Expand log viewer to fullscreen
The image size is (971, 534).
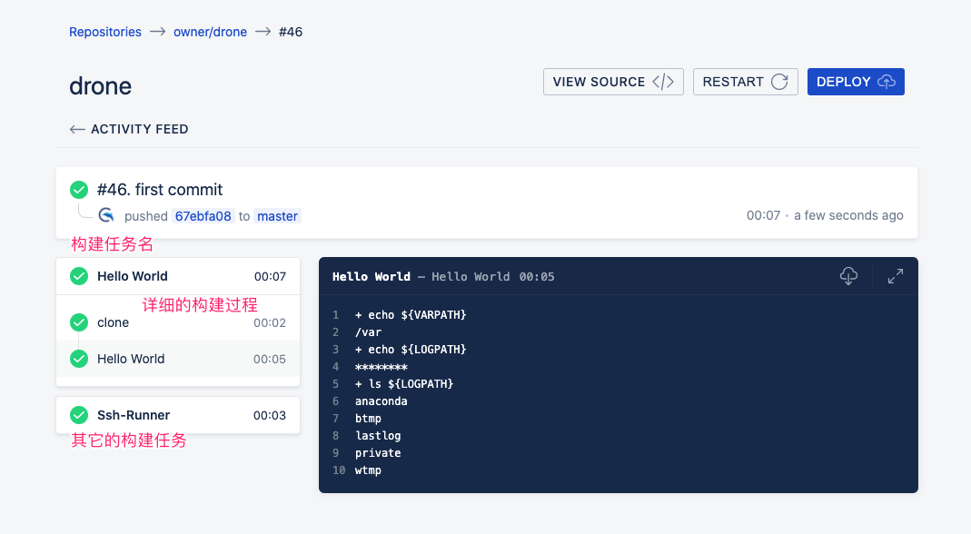[895, 276]
